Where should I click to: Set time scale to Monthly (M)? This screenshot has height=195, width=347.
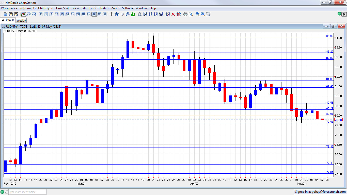coord(105,14)
